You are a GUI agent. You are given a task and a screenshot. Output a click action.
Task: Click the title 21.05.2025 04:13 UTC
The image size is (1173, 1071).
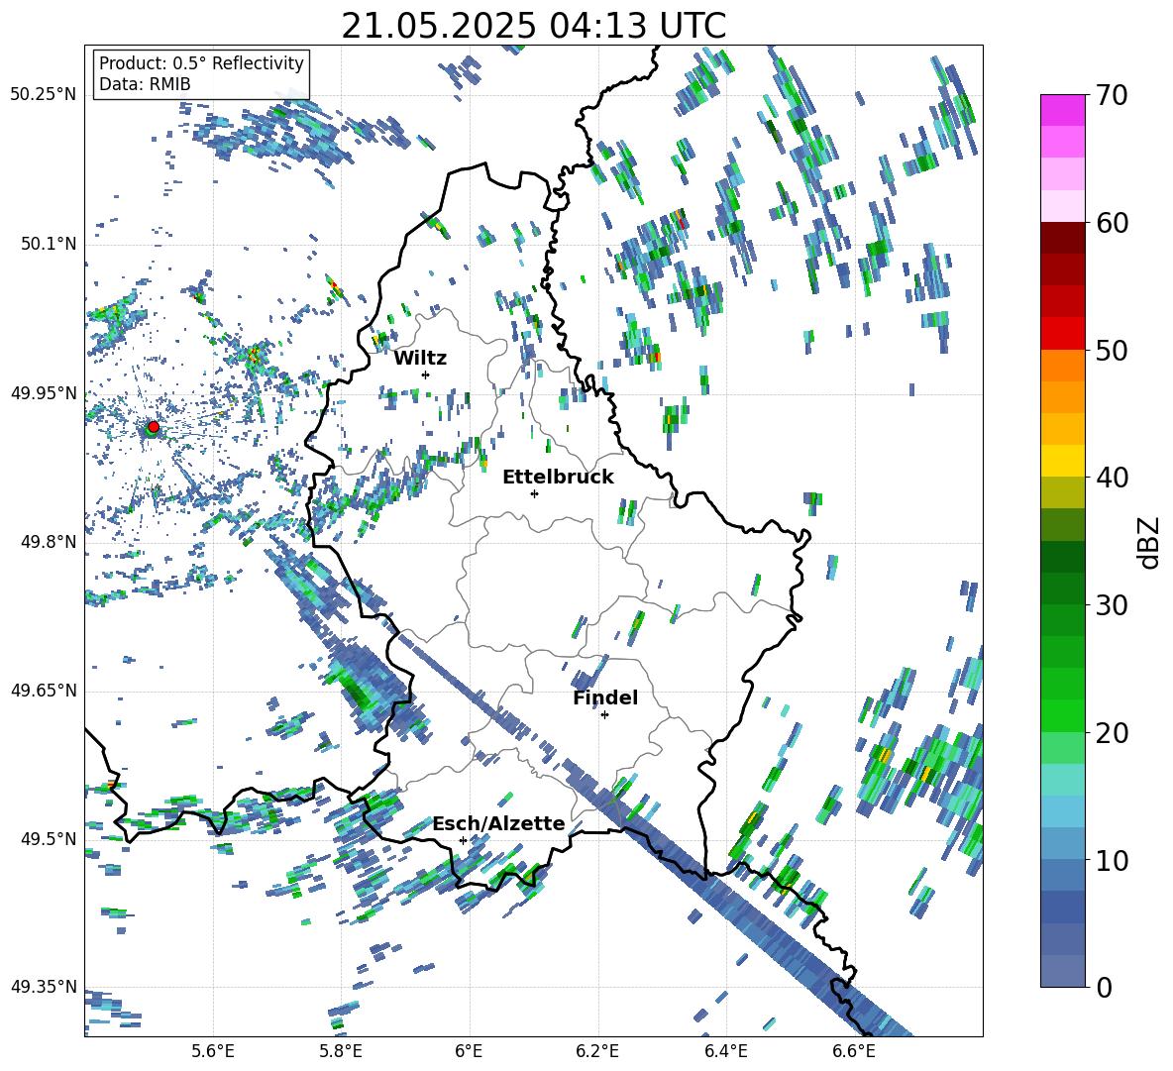(533, 27)
